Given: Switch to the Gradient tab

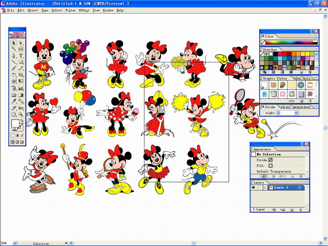Looking at the screenshot, I should click(x=285, y=107).
